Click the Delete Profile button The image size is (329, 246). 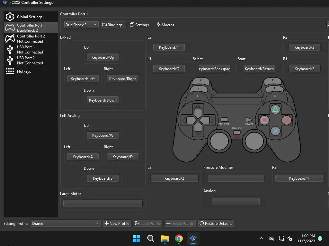pos(180,223)
